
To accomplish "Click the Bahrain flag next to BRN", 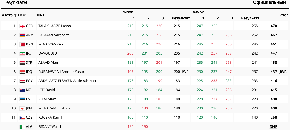I will 22,44.
